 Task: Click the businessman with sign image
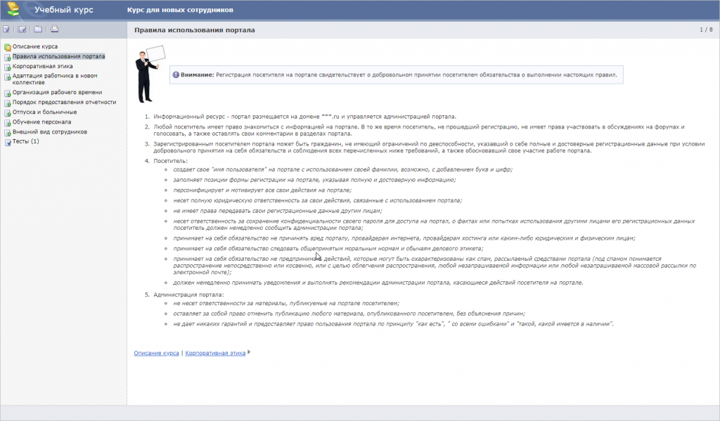(x=150, y=74)
